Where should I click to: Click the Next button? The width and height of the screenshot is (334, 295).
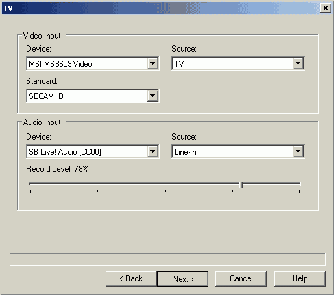(183, 279)
